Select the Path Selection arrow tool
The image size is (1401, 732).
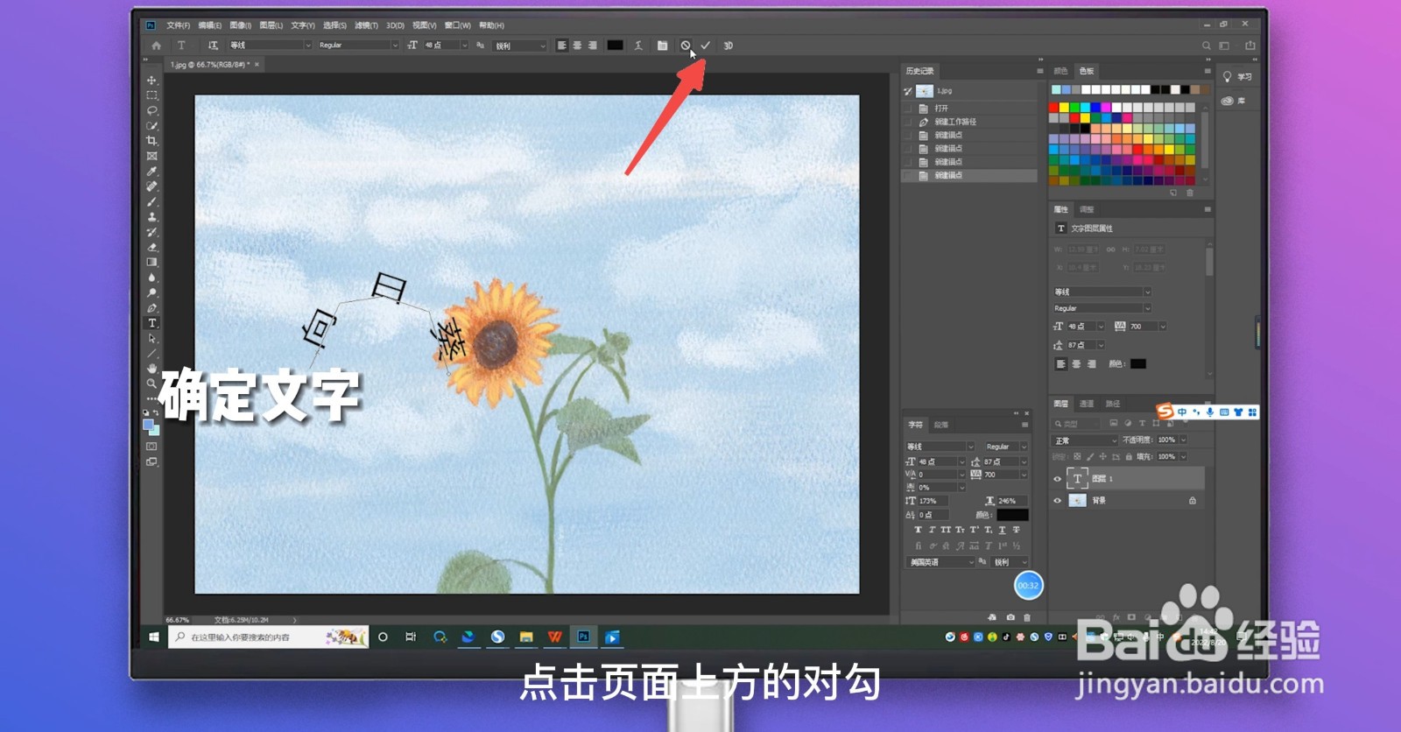pyautogui.click(x=151, y=338)
